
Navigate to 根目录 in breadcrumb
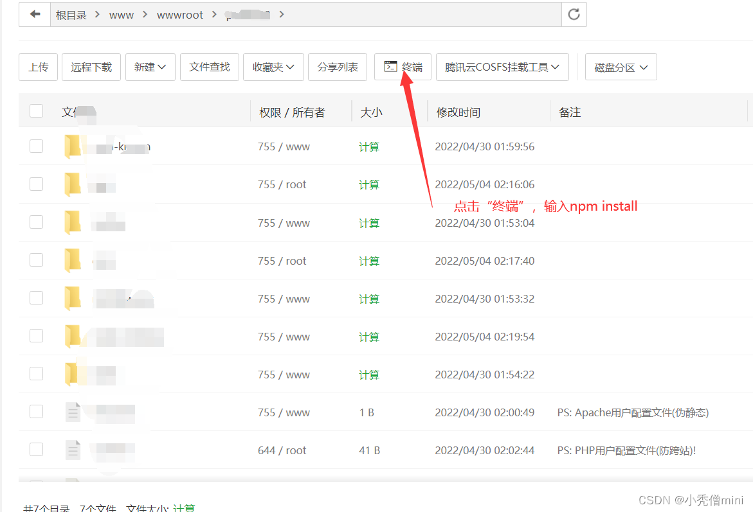coord(71,15)
